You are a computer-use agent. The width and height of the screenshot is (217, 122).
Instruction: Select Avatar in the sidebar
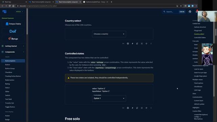pyautogui.click(x=7, y=116)
